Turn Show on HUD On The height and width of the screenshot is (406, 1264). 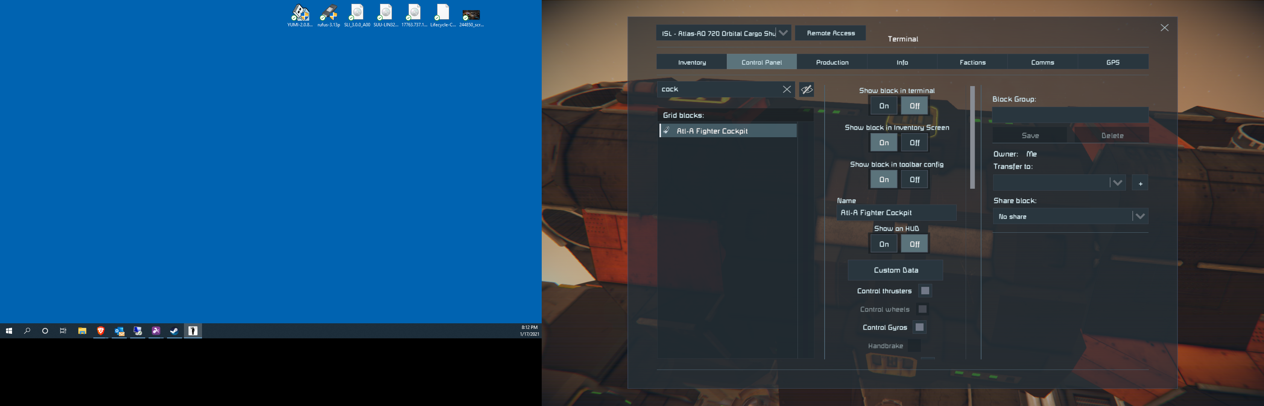pos(884,244)
